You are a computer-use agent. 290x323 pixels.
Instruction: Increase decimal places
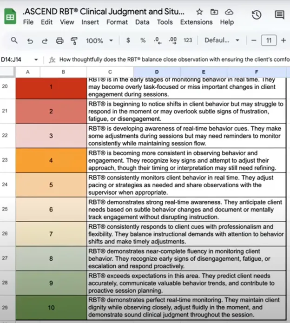(x=172, y=40)
